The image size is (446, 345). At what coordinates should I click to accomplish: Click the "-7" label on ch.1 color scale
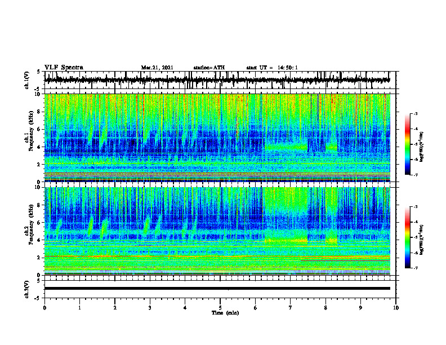416,175
